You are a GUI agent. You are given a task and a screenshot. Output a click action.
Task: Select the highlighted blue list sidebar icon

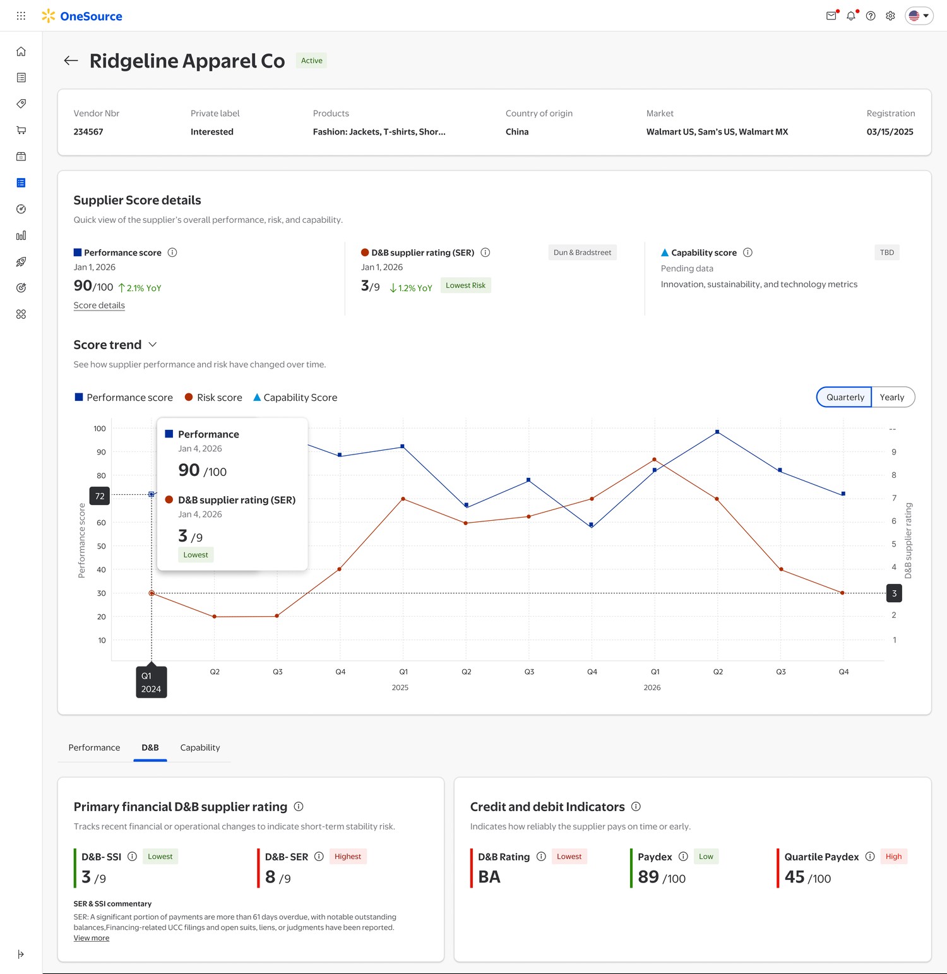point(21,182)
